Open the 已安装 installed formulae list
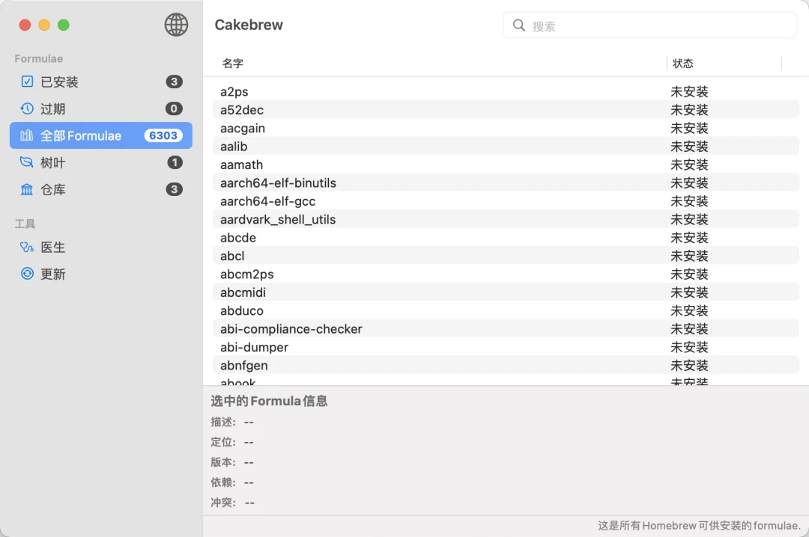Screen dimensions: 809x537 click(x=101, y=82)
